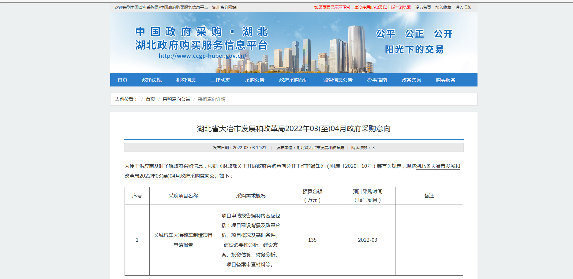Click the 首页 breadcrumb link
The height and width of the screenshot is (279, 573).
point(150,99)
